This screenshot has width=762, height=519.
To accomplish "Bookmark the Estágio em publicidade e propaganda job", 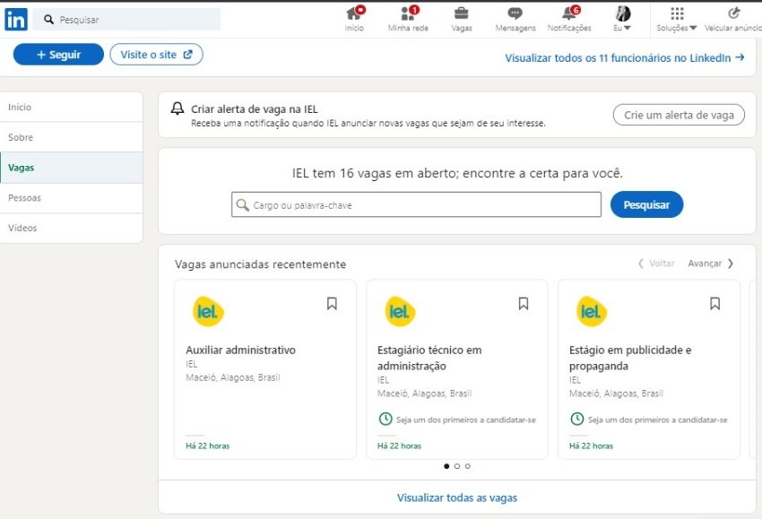I will coord(714,304).
